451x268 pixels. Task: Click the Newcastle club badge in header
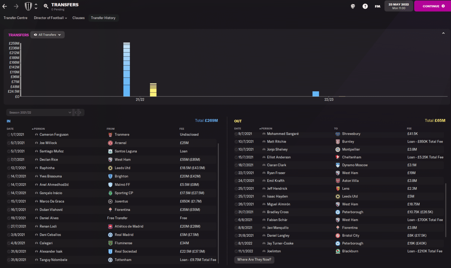point(28,6)
